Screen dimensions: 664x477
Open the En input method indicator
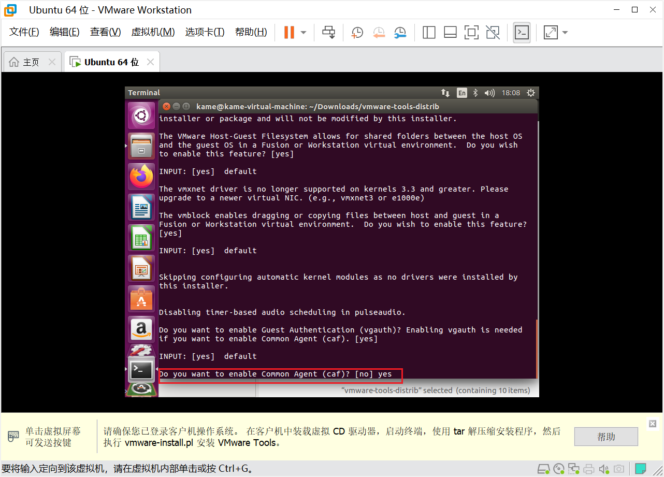[461, 93]
